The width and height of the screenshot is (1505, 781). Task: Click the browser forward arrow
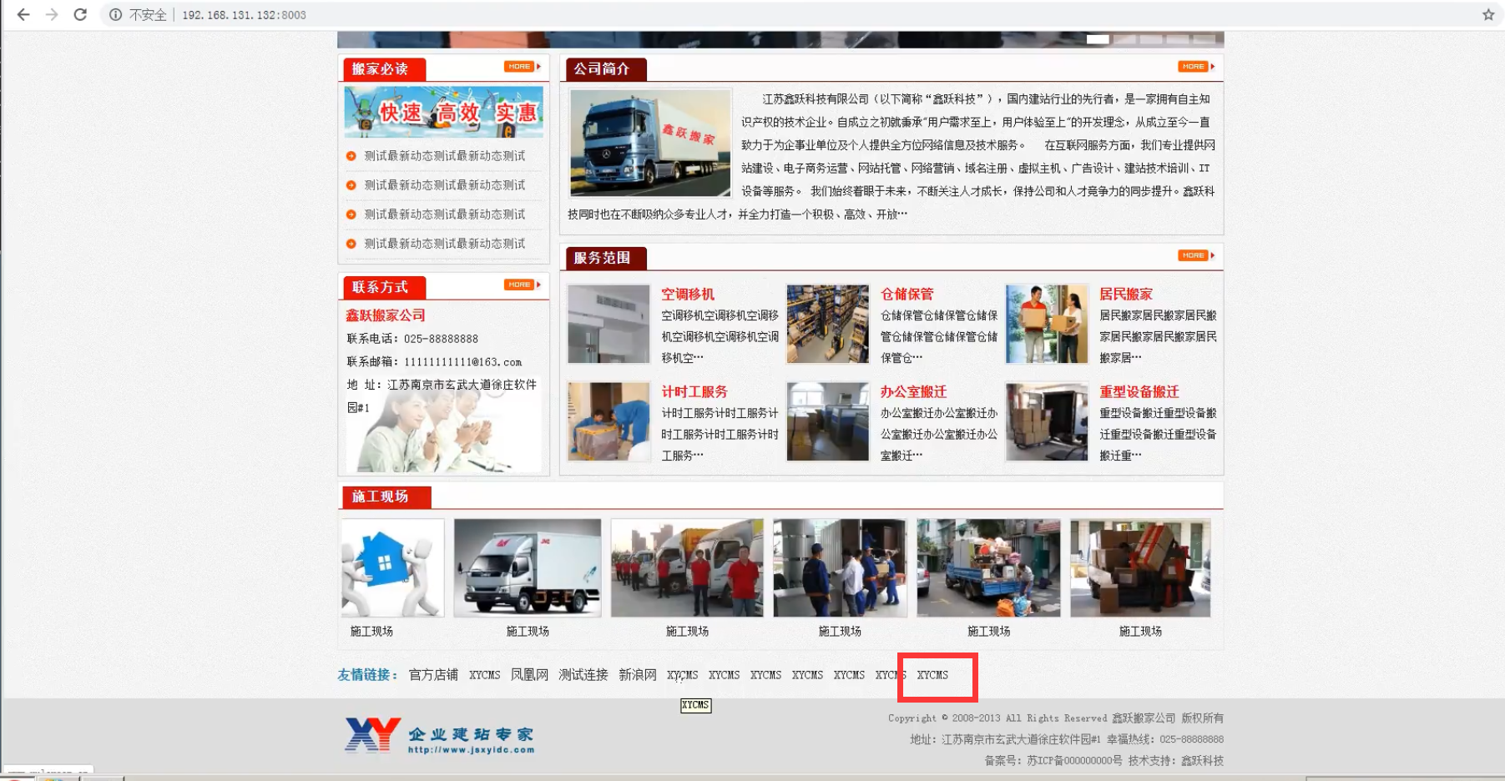tap(52, 14)
